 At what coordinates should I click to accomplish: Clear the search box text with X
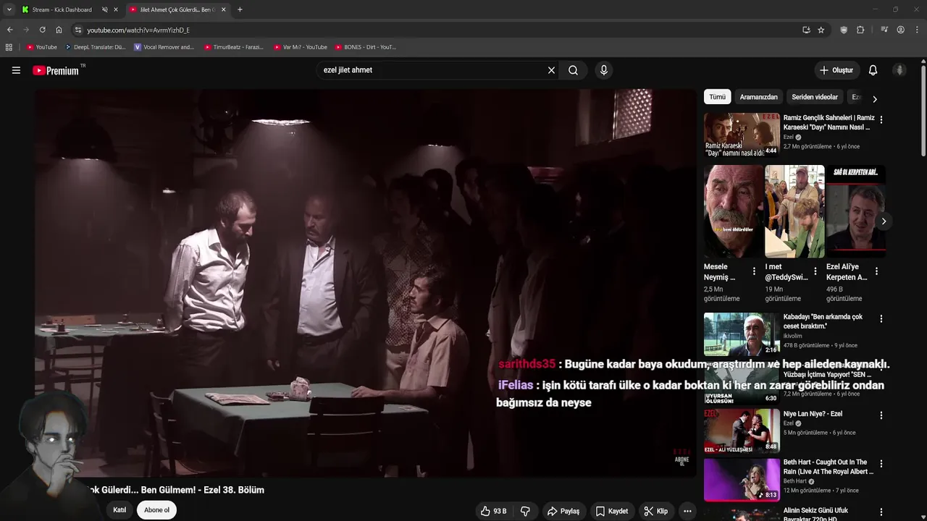click(x=551, y=70)
